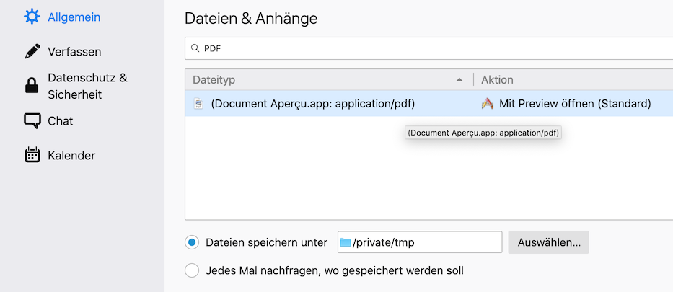Sort by the Dateityp column header
The height and width of the screenshot is (292, 673).
point(317,79)
